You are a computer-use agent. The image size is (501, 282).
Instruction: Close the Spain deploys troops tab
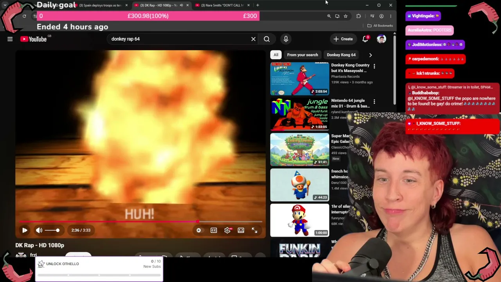click(x=126, y=5)
